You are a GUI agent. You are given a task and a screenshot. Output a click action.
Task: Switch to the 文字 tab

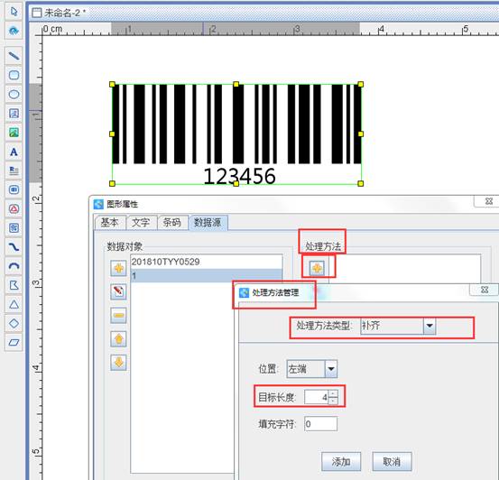[141, 222]
